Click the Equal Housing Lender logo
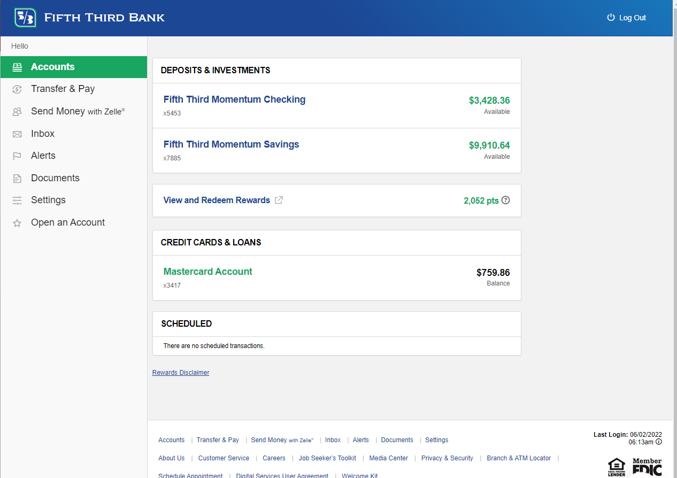677x478 pixels. 617,467
